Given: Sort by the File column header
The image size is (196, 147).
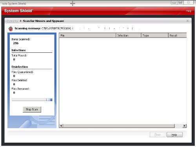Looking at the screenshot, I should [x=87, y=36].
